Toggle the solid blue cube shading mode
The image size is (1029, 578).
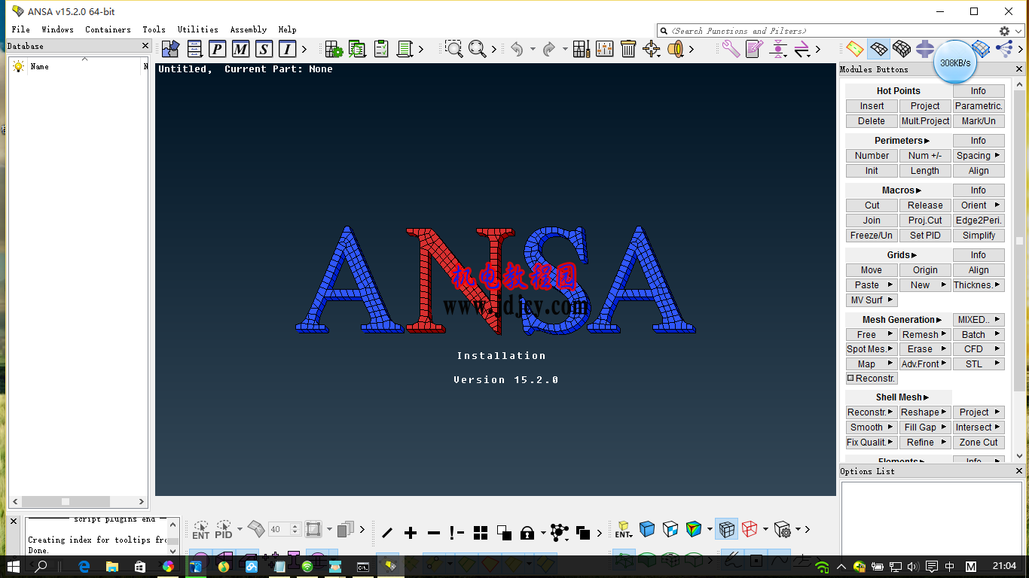(x=647, y=529)
